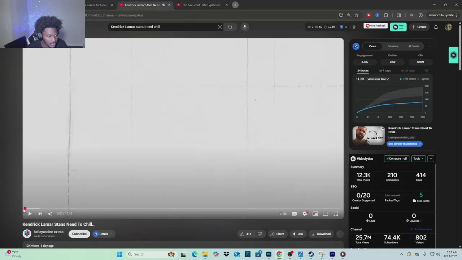Mute audio on the Kendrick Lamar tab
The image size is (462, 260).
tap(164, 5)
